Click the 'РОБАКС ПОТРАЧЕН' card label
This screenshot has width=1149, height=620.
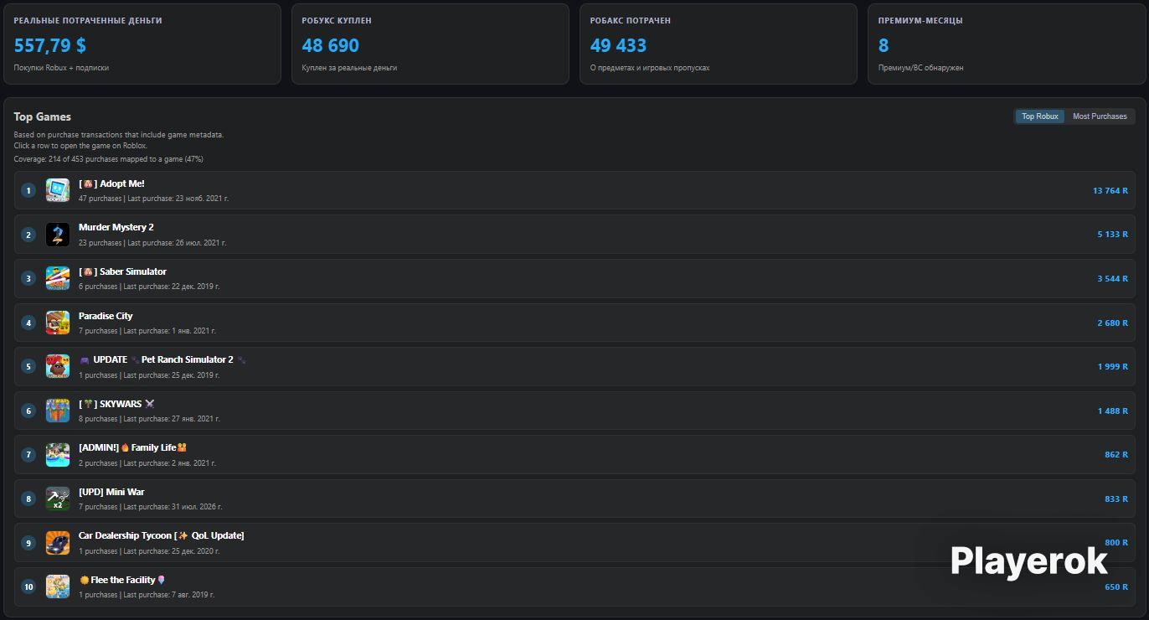click(631, 20)
